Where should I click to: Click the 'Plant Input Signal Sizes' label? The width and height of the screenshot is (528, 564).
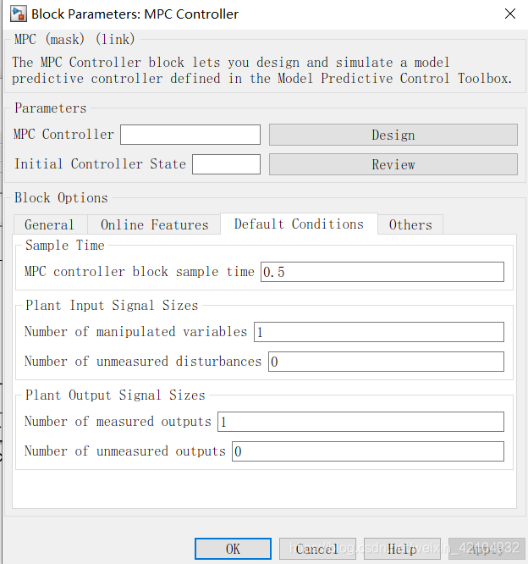[x=112, y=306]
